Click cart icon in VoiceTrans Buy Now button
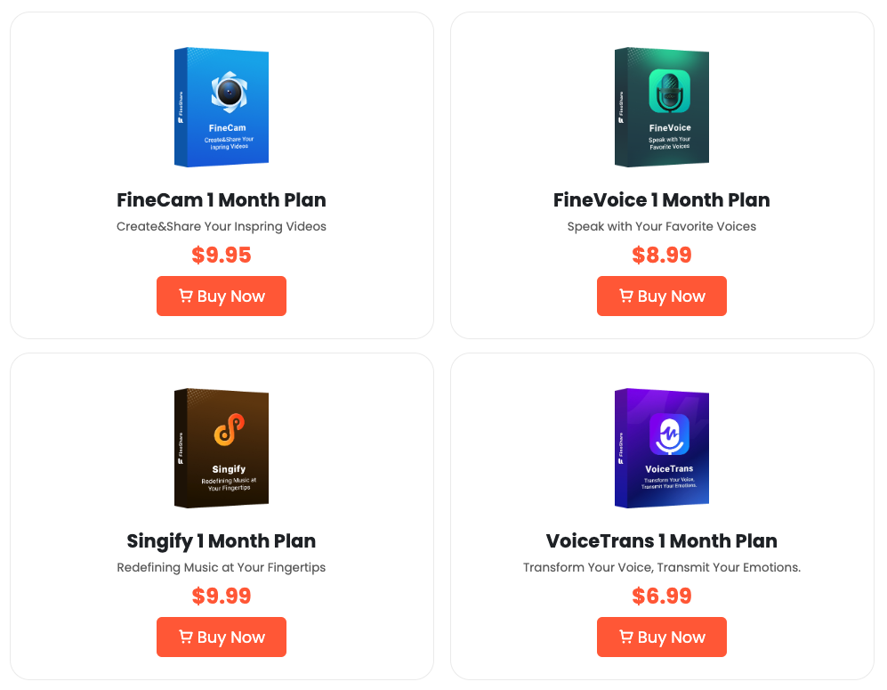 pos(625,637)
